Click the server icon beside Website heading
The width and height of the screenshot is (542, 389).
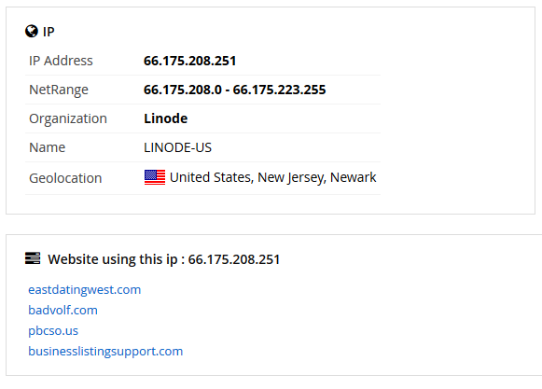tap(33, 258)
